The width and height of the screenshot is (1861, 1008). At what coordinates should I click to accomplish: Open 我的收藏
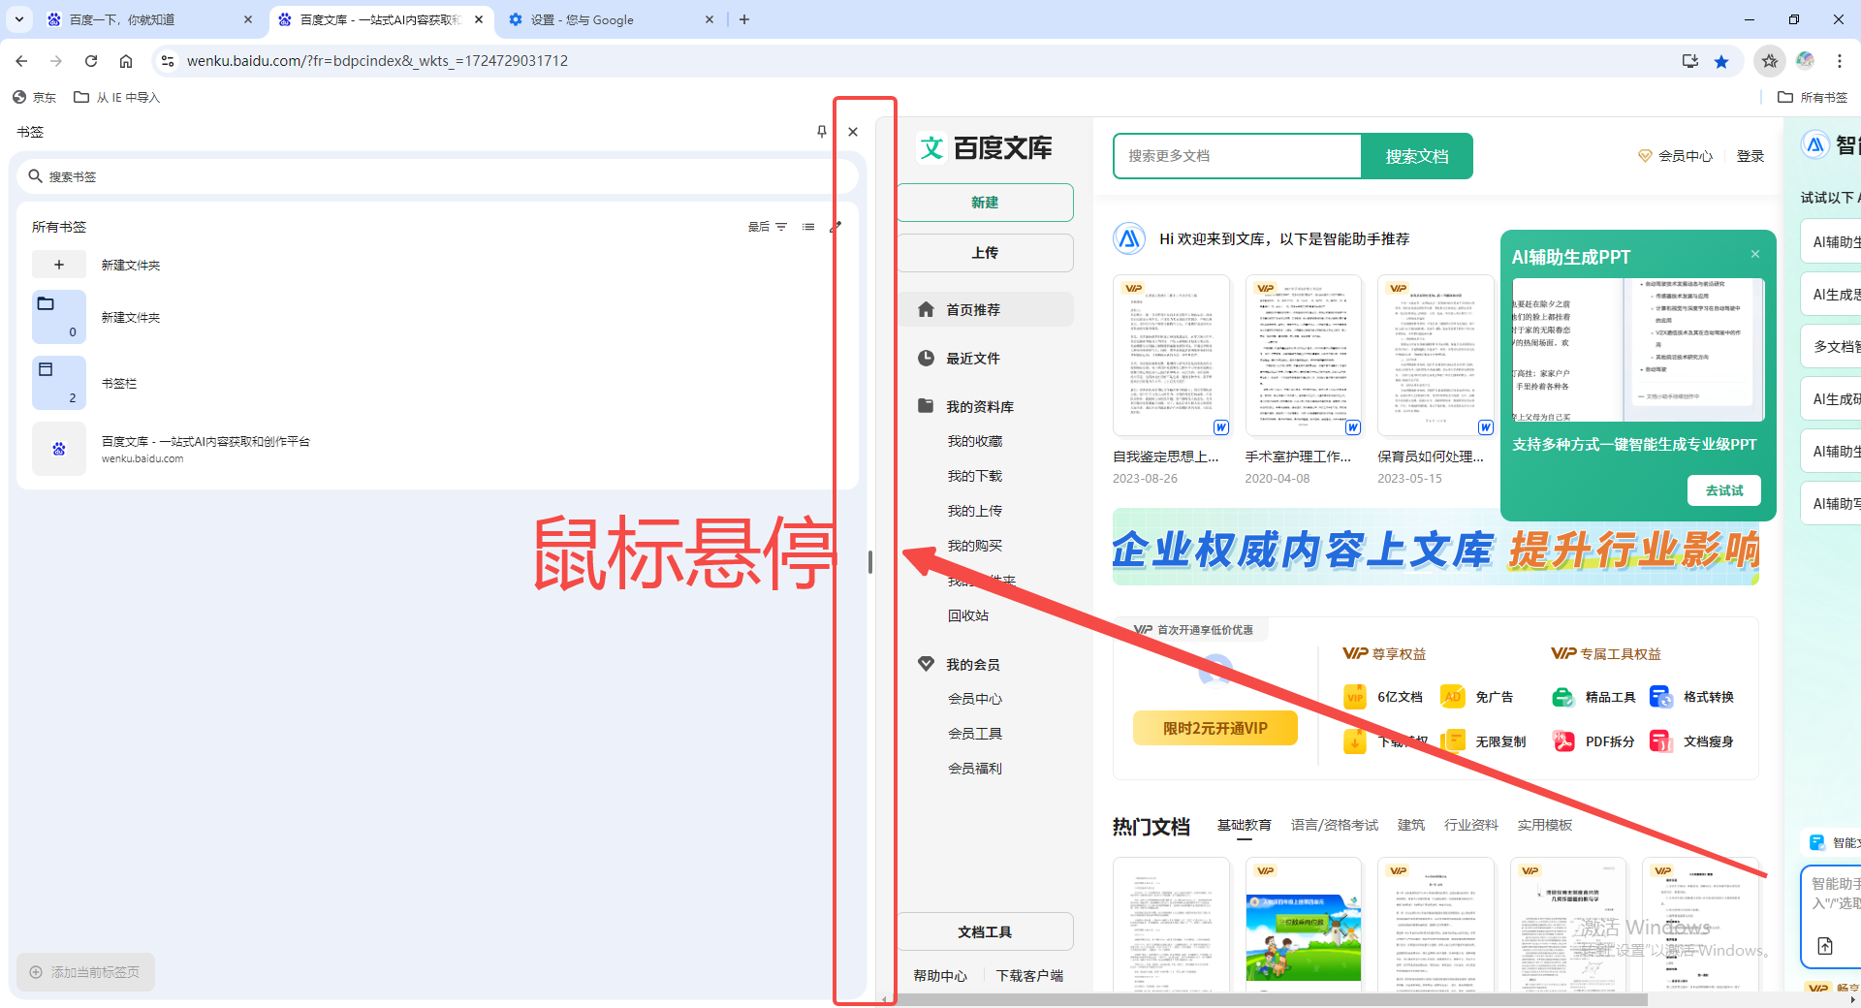point(975,441)
